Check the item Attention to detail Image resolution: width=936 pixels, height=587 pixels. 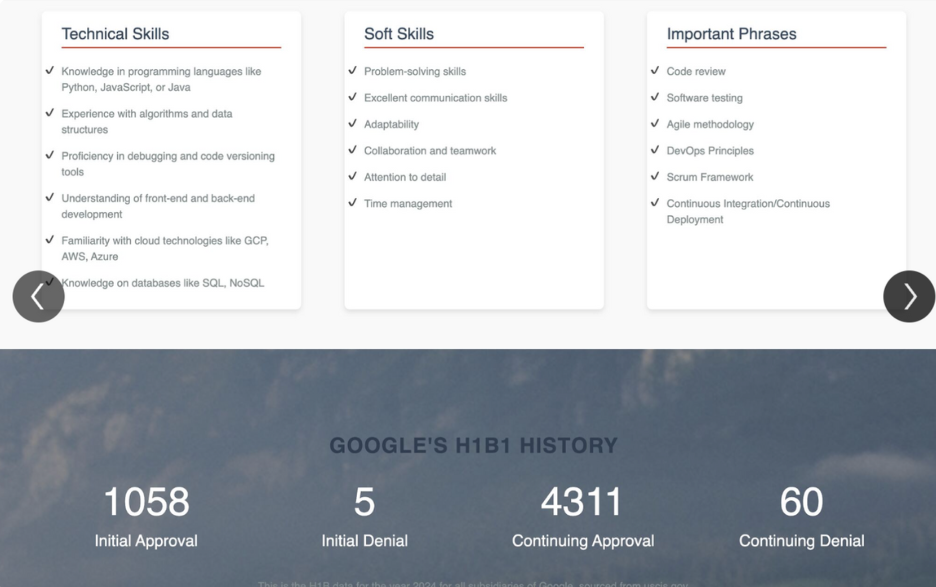pyautogui.click(x=405, y=177)
